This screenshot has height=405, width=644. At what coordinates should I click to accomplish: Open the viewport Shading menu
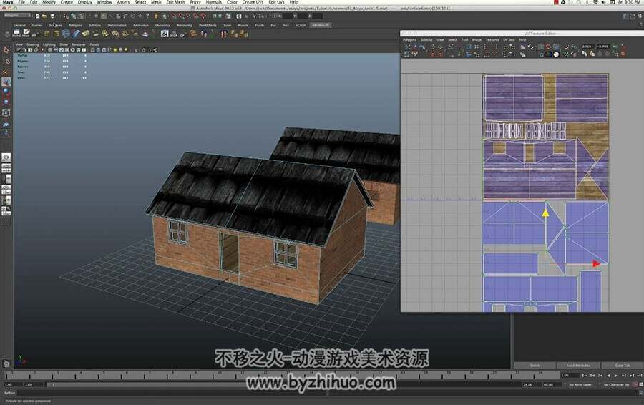[32, 44]
